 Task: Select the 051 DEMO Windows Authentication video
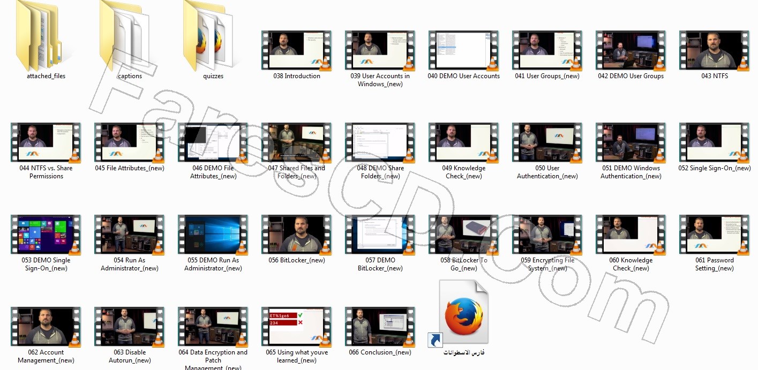pos(631,142)
